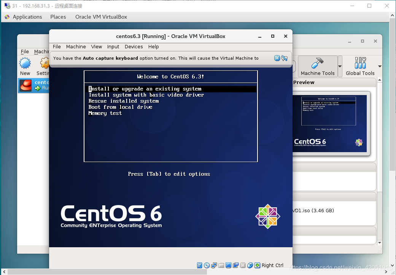Viewport: 396px width, 275px height.
Task: Click the Global Tools button
Action: [x=360, y=66]
